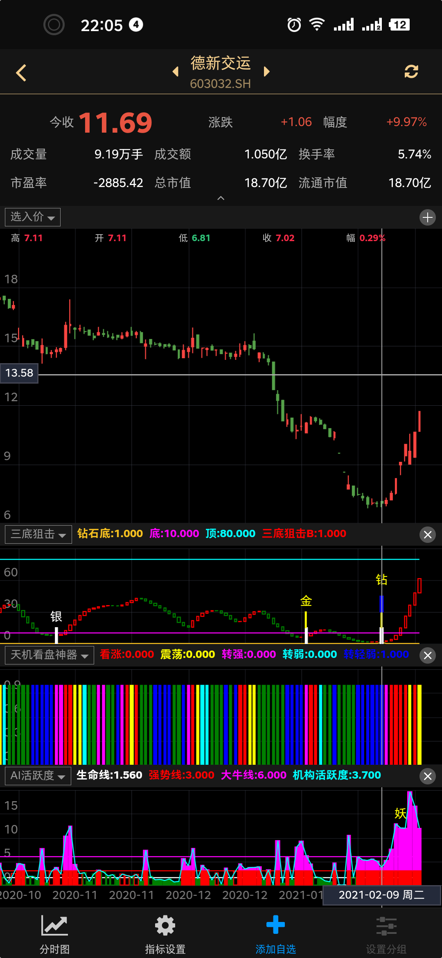
Task: Tap the 13.58 price level label
Action: click(x=19, y=373)
